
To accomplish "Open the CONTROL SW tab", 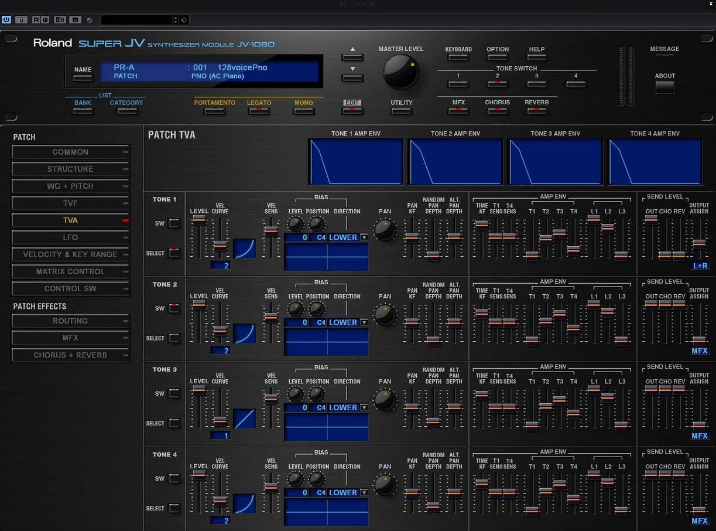I will click(71, 288).
